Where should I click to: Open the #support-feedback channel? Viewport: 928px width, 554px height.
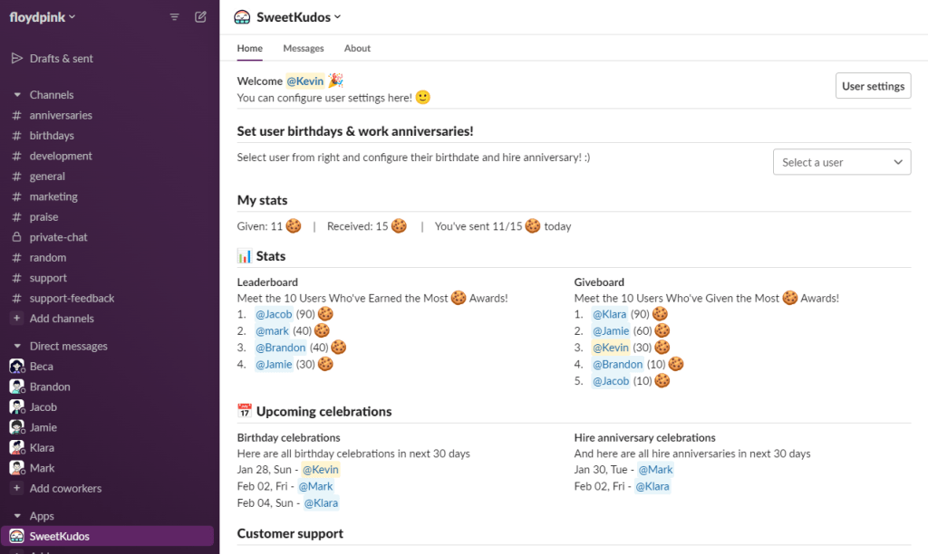[x=72, y=298]
